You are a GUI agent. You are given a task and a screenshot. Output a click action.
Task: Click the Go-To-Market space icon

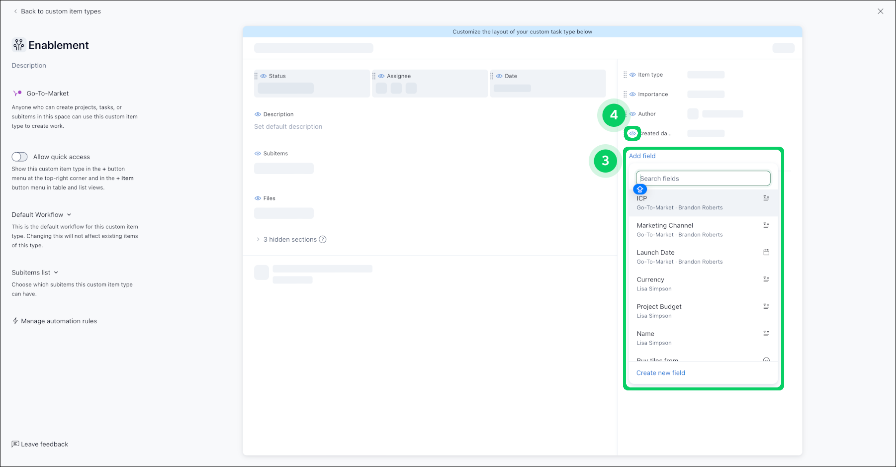point(17,93)
